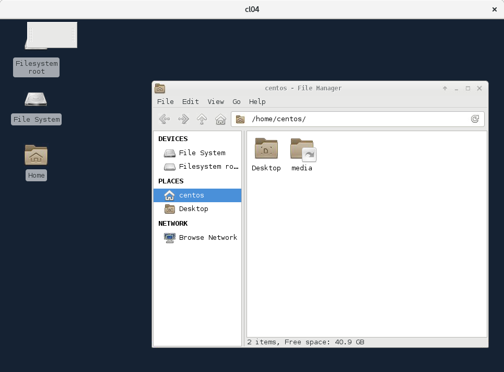Open the View menu
The width and height of the screenshot is (504, 372).
tap(215, 101)
